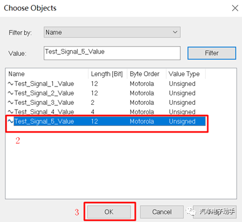Viewport: 242px width, 222px height.
Task: Click the Value input field
Action: click(x=112, y=53)
